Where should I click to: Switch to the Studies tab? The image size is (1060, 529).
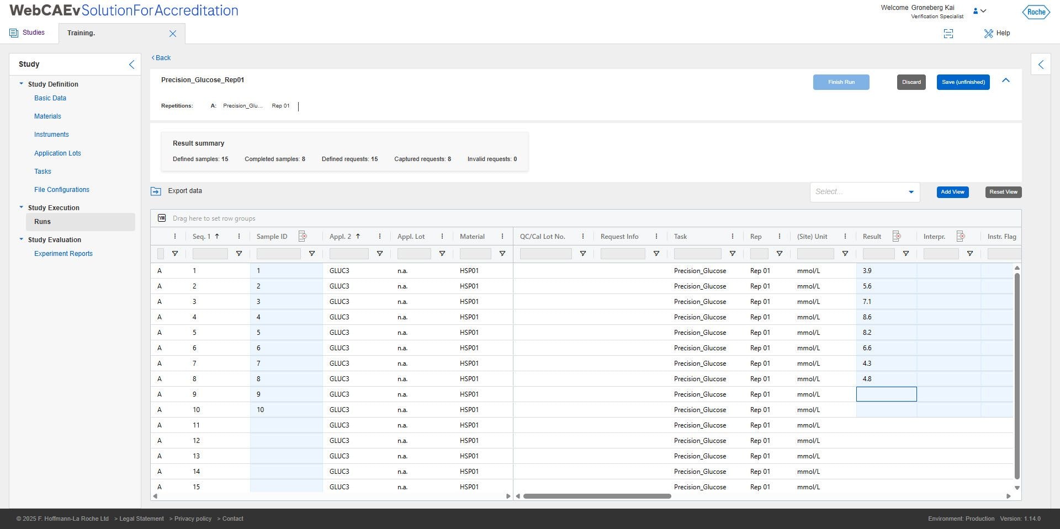(28, 33)
